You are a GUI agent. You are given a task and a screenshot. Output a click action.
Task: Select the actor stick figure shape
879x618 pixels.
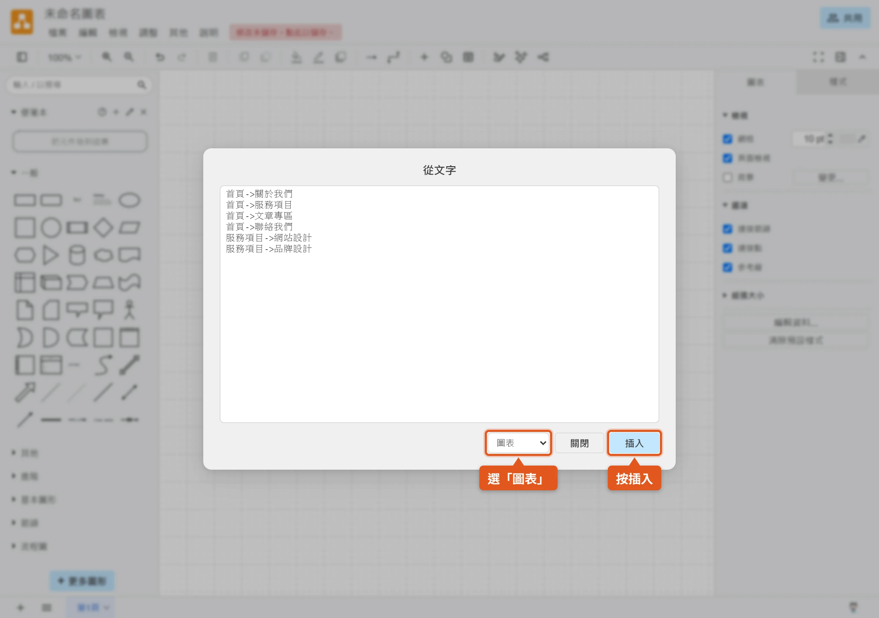[x=129, y=310]
